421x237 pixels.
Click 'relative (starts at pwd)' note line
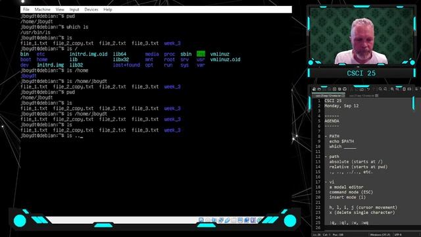coord(359,167)
